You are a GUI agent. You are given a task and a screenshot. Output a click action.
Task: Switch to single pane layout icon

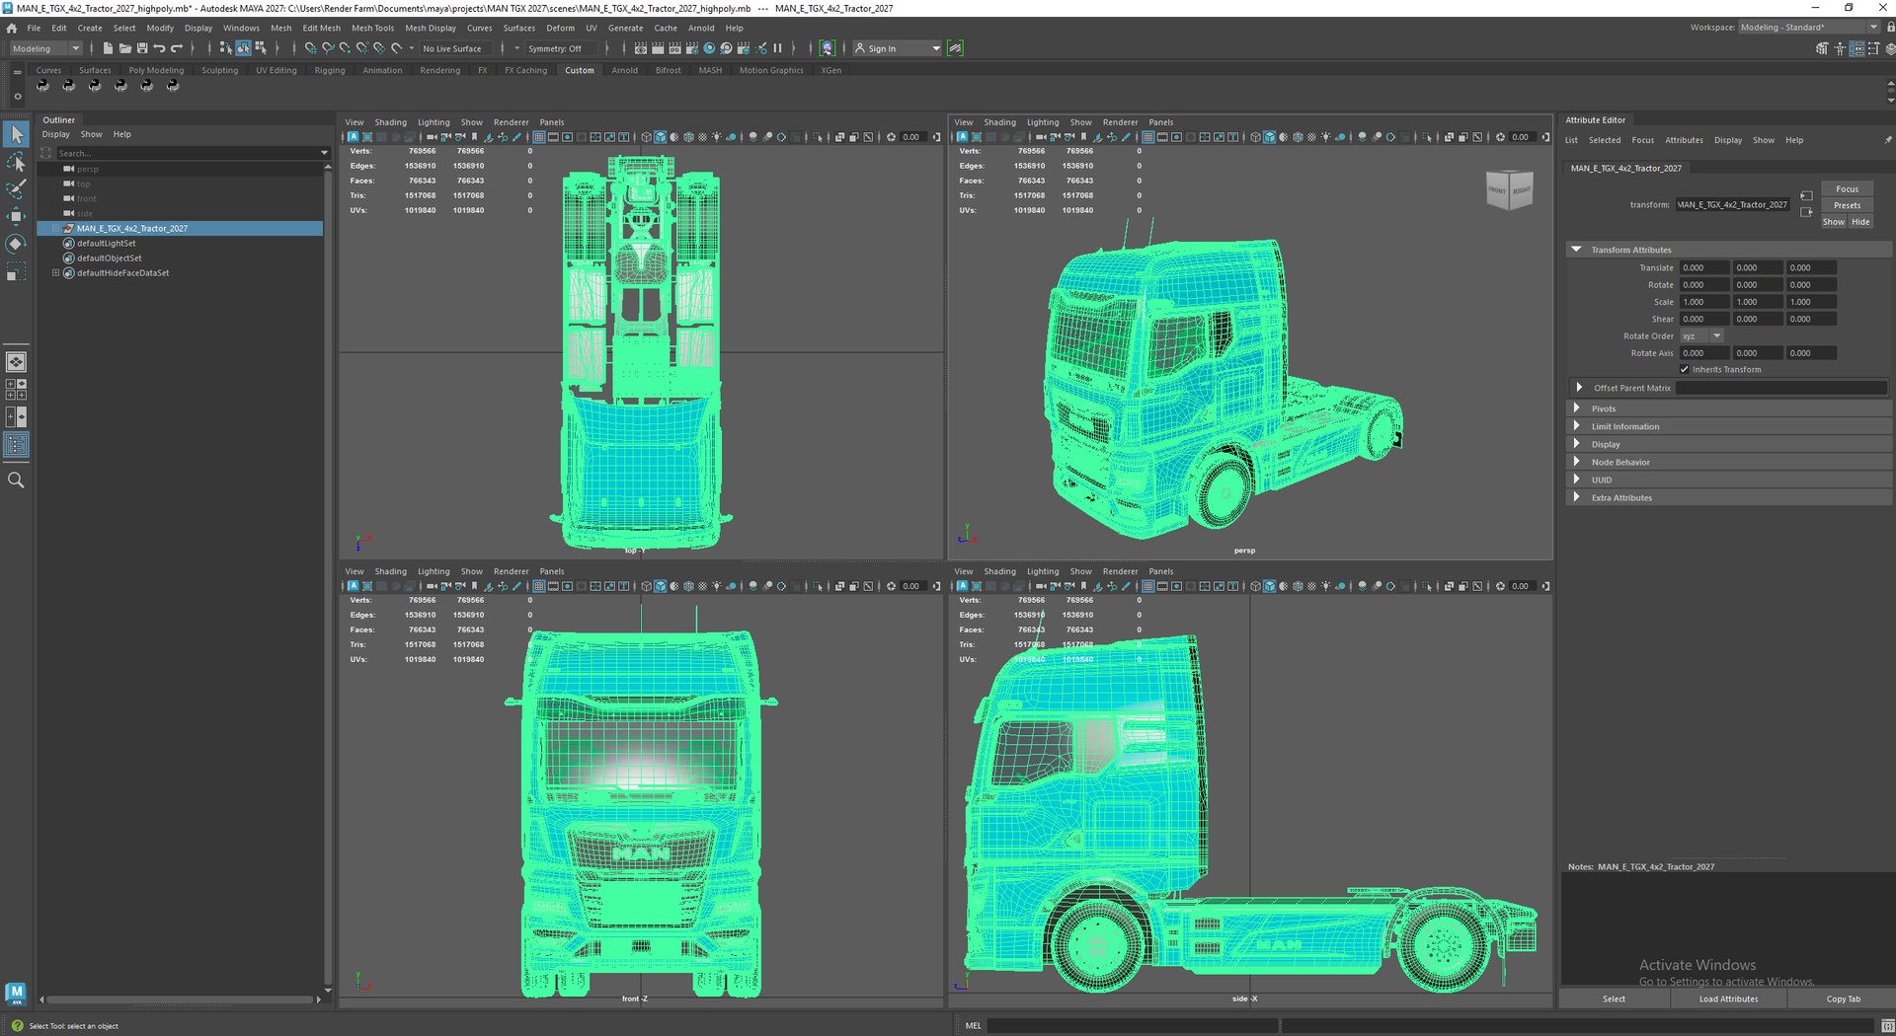point(16,362)
